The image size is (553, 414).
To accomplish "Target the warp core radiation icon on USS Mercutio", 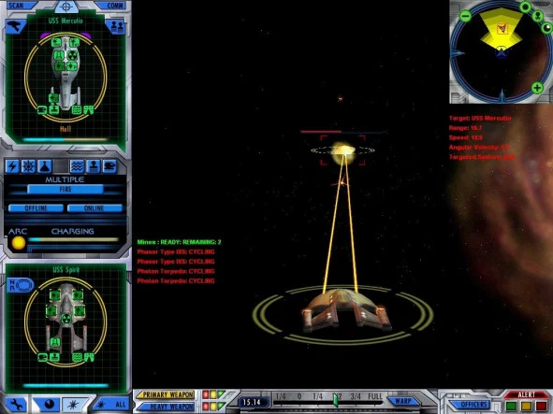I will point(72,55).
